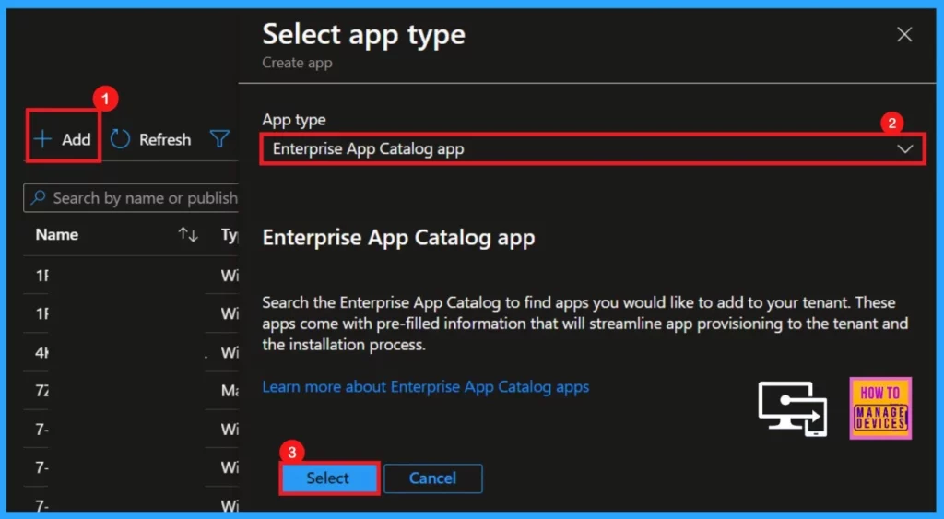Screen dimensions: 944x519
Task: Close the Select app type panel
Action: click(904, 34)
